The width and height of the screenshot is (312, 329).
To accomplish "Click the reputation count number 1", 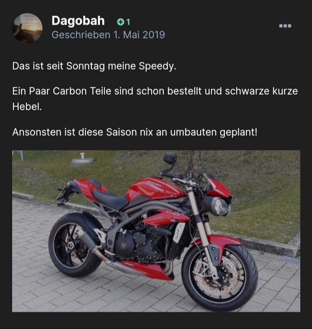I will (x=128, y=22).
